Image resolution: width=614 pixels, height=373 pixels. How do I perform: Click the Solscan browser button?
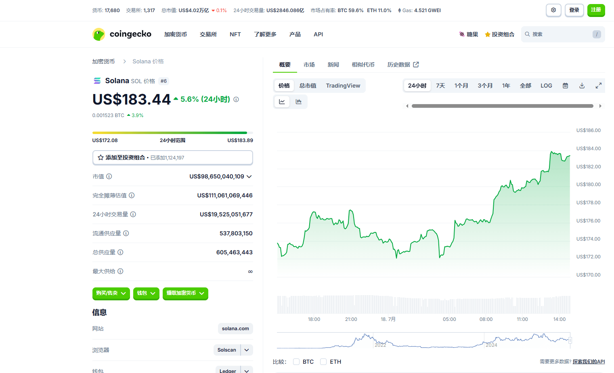tap(227, 350)
